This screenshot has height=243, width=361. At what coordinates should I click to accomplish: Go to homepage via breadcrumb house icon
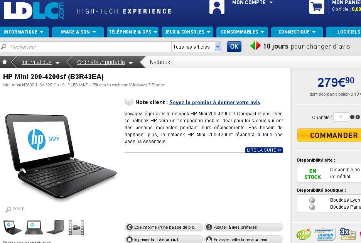[4, 62]
